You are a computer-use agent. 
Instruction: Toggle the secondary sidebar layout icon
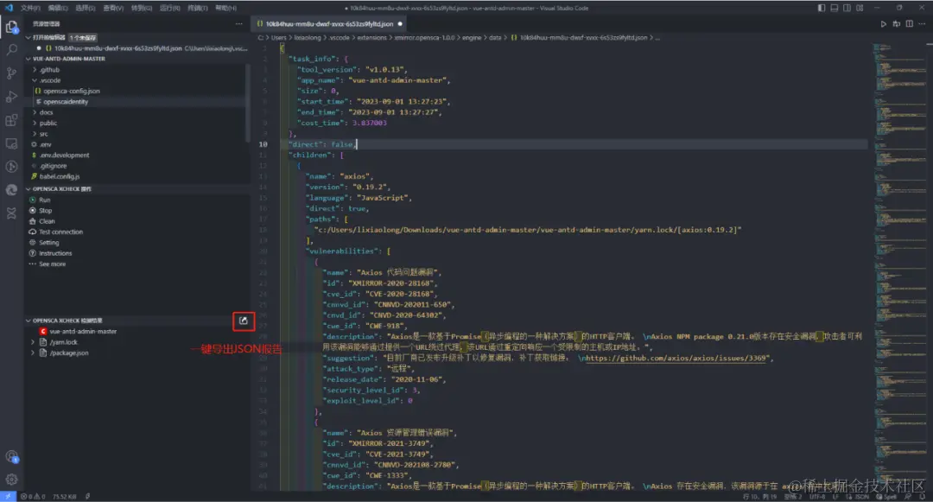click(847, 8)
